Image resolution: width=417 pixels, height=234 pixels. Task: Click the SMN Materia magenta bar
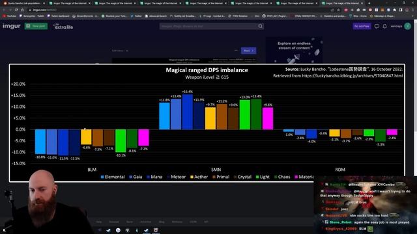tap(268, 118)
